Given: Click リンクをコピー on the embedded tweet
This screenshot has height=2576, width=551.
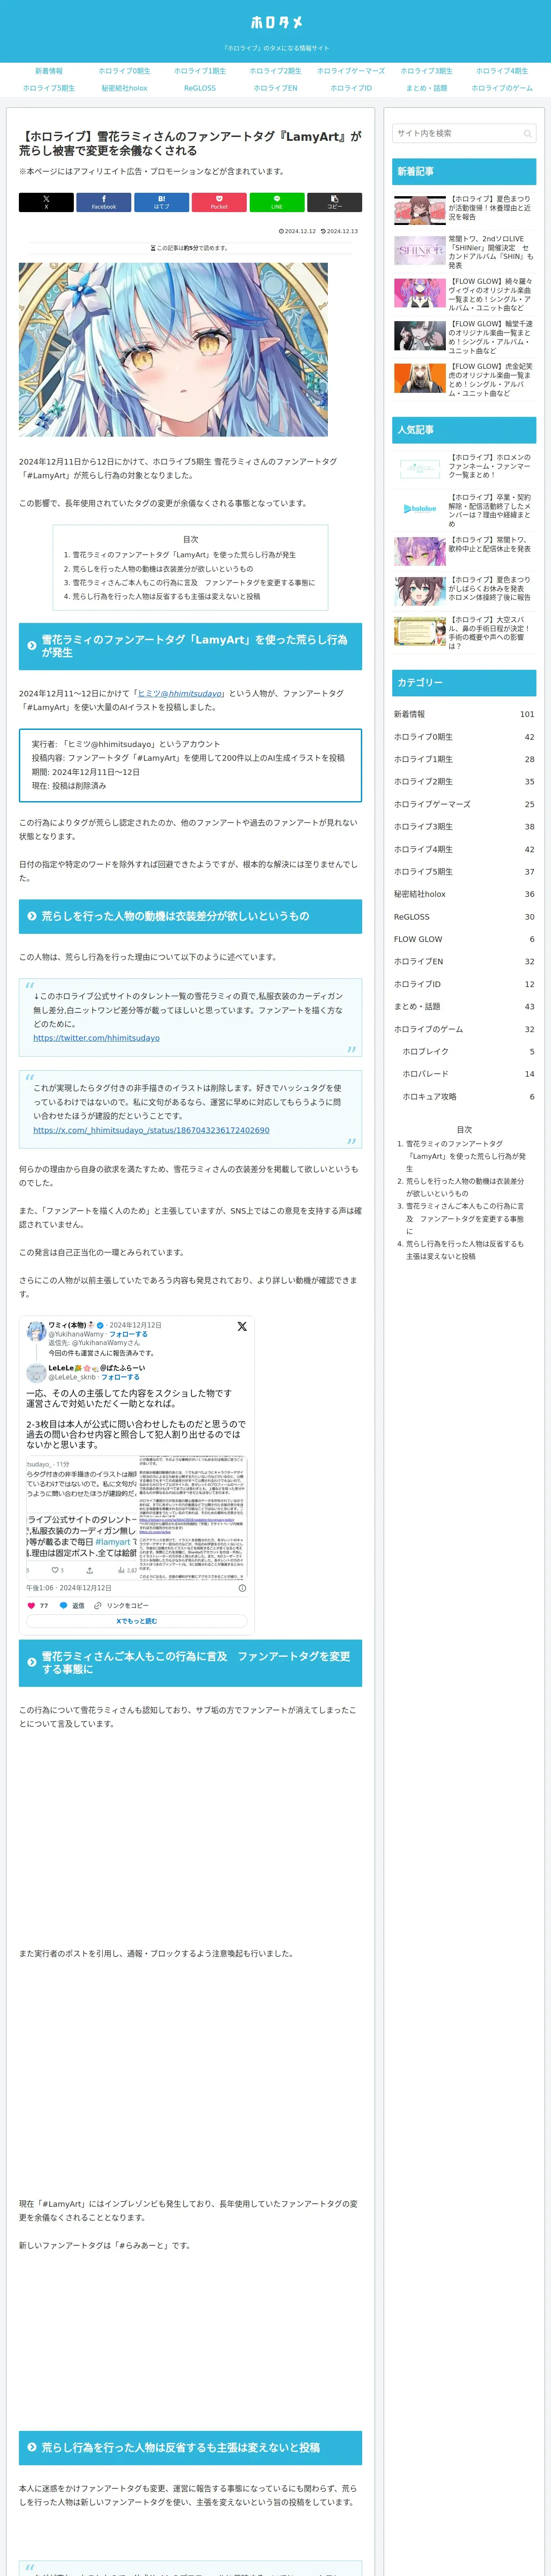Looking at the screenshot, I should click(121, 1606).
